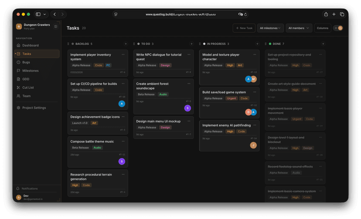Go back with the browser back arrow

click(x=54, y=14)
